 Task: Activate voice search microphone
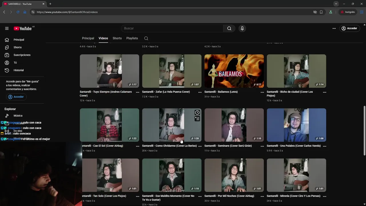click(242, 28)
